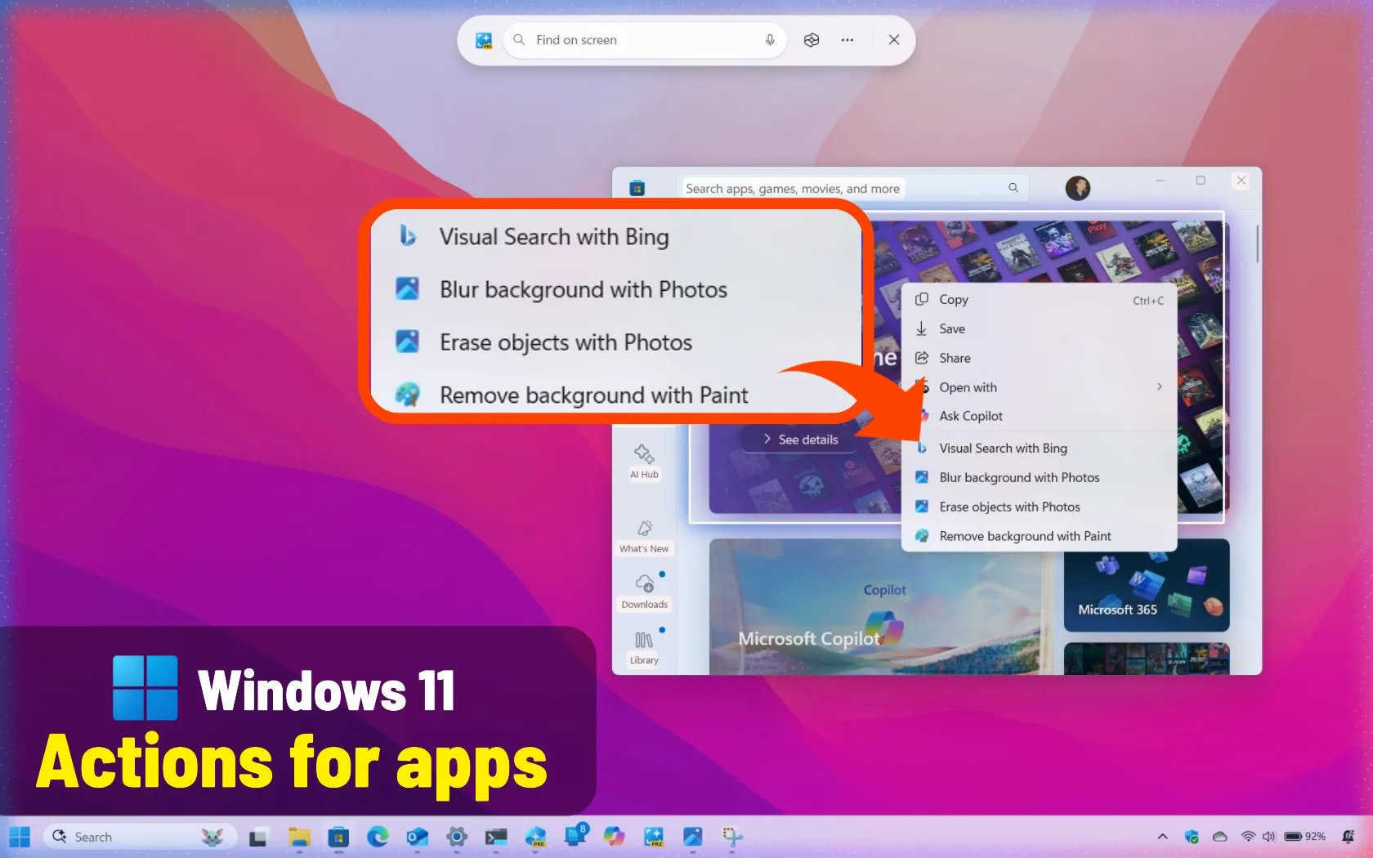This screenshot has height=858, width=1373.
Task: Click the OneDrive cloud tray icon
Action: (1220, 837)
